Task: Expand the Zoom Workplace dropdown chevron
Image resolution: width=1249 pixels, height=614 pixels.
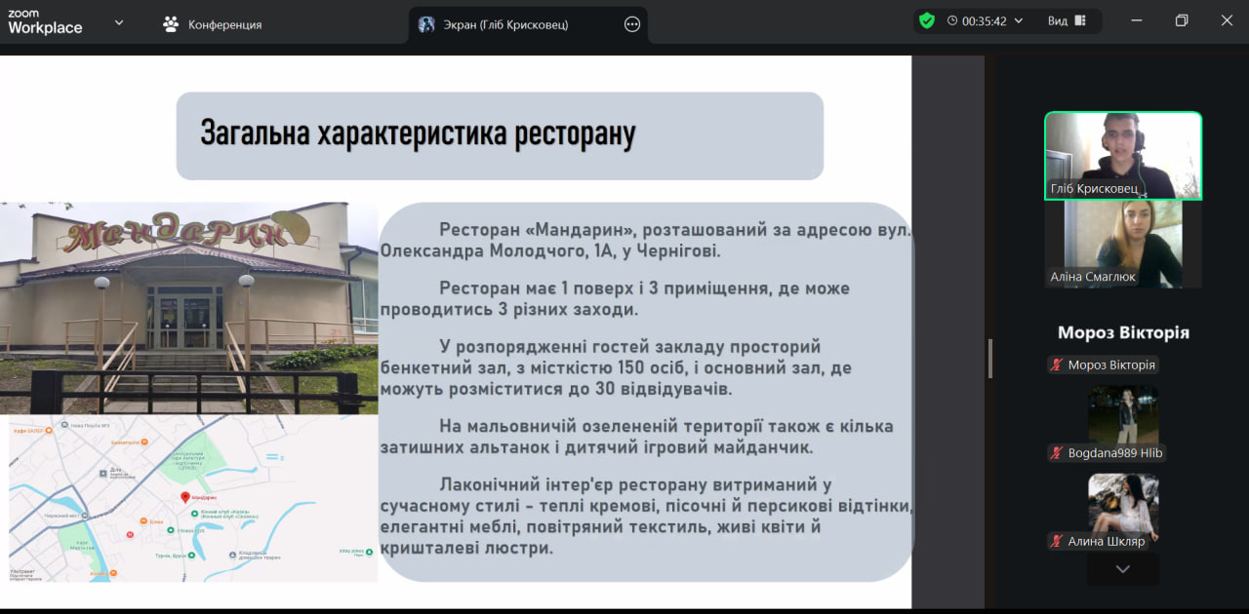Action: (x=119, y=22)
